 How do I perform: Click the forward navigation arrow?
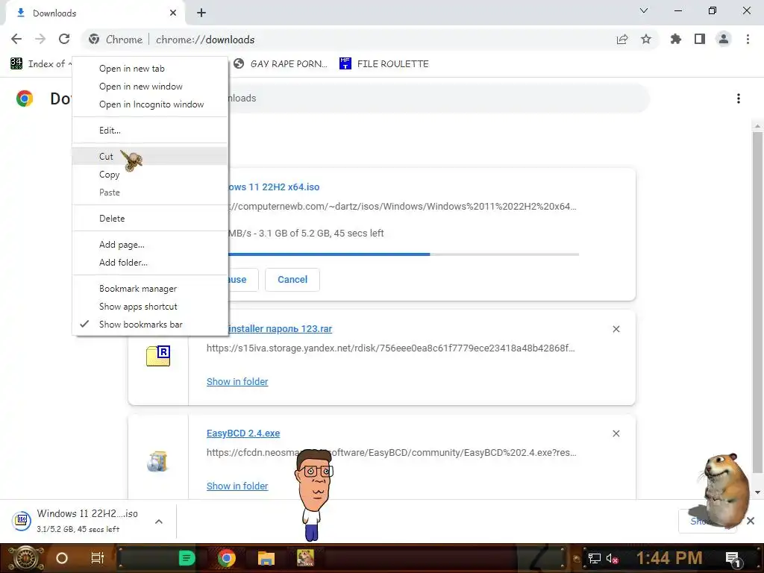click(x=40, y=39)
